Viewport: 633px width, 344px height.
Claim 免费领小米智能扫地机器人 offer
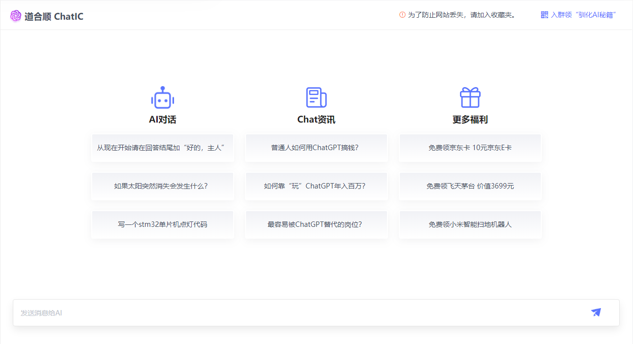[x=470, y=224]
